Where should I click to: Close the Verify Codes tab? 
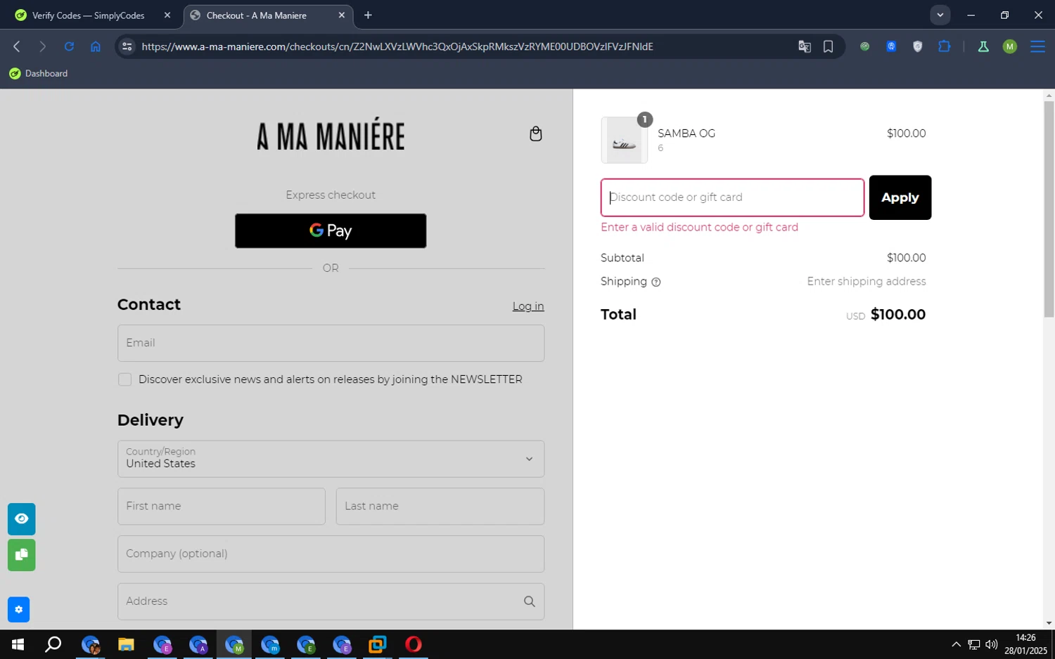click(x=167, y=15)
